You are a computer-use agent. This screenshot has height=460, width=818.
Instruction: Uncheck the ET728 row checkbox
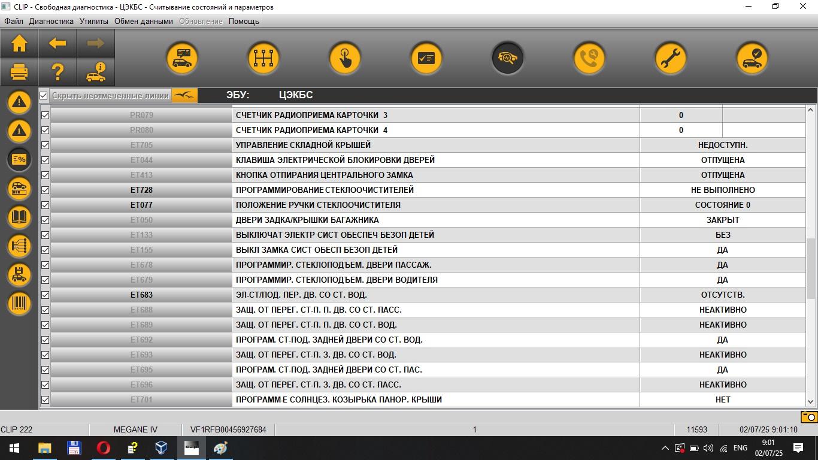[45, 190]
